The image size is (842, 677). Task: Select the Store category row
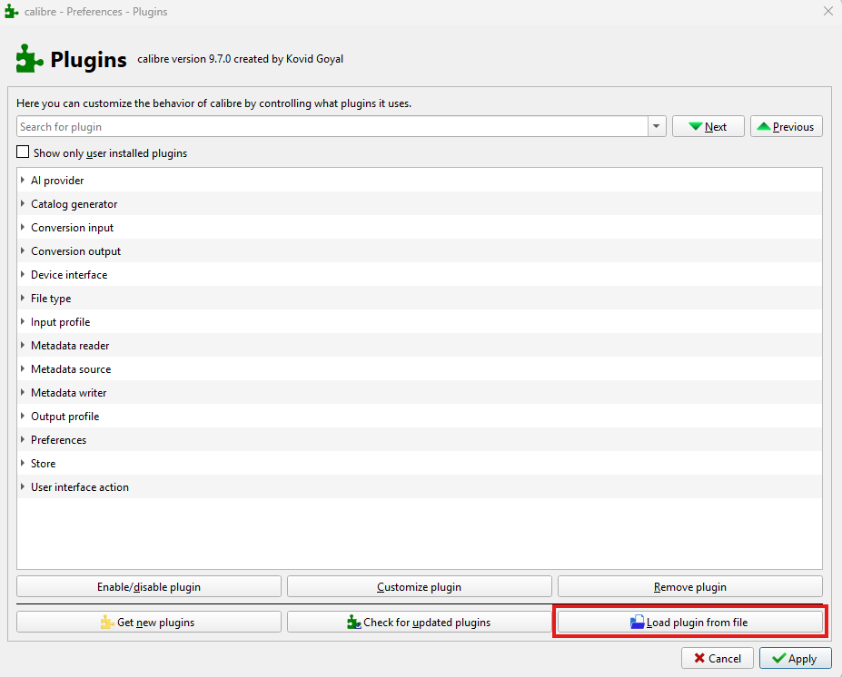[420, 464]
